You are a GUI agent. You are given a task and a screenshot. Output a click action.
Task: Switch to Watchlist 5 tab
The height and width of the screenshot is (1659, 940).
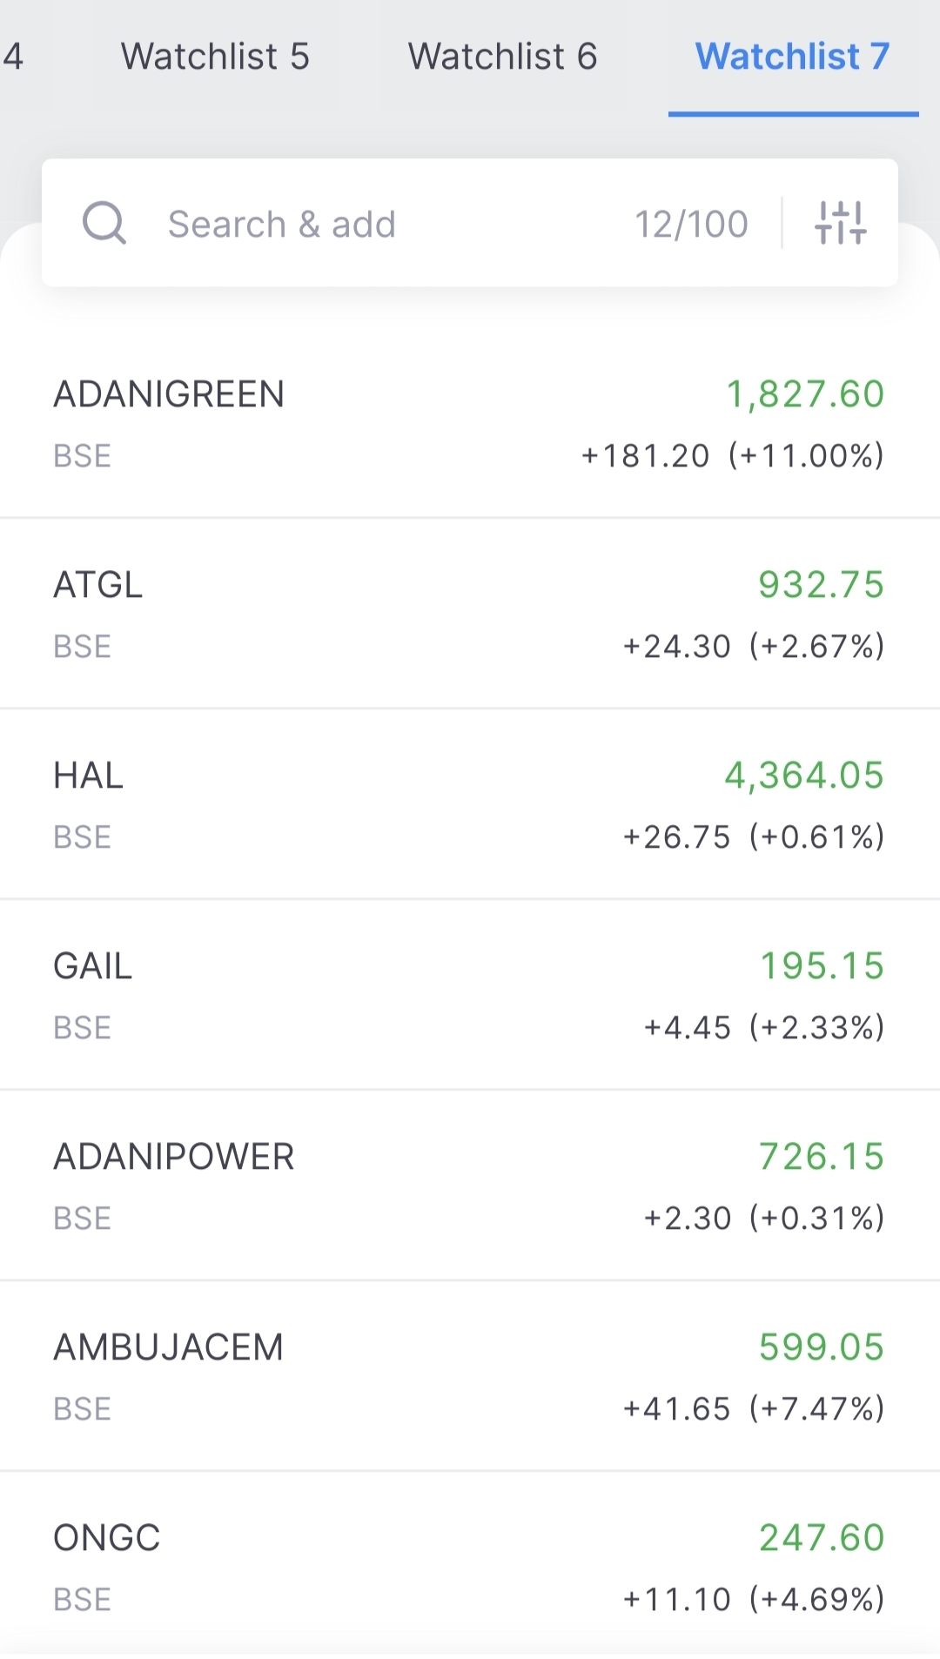coord(215,57)
